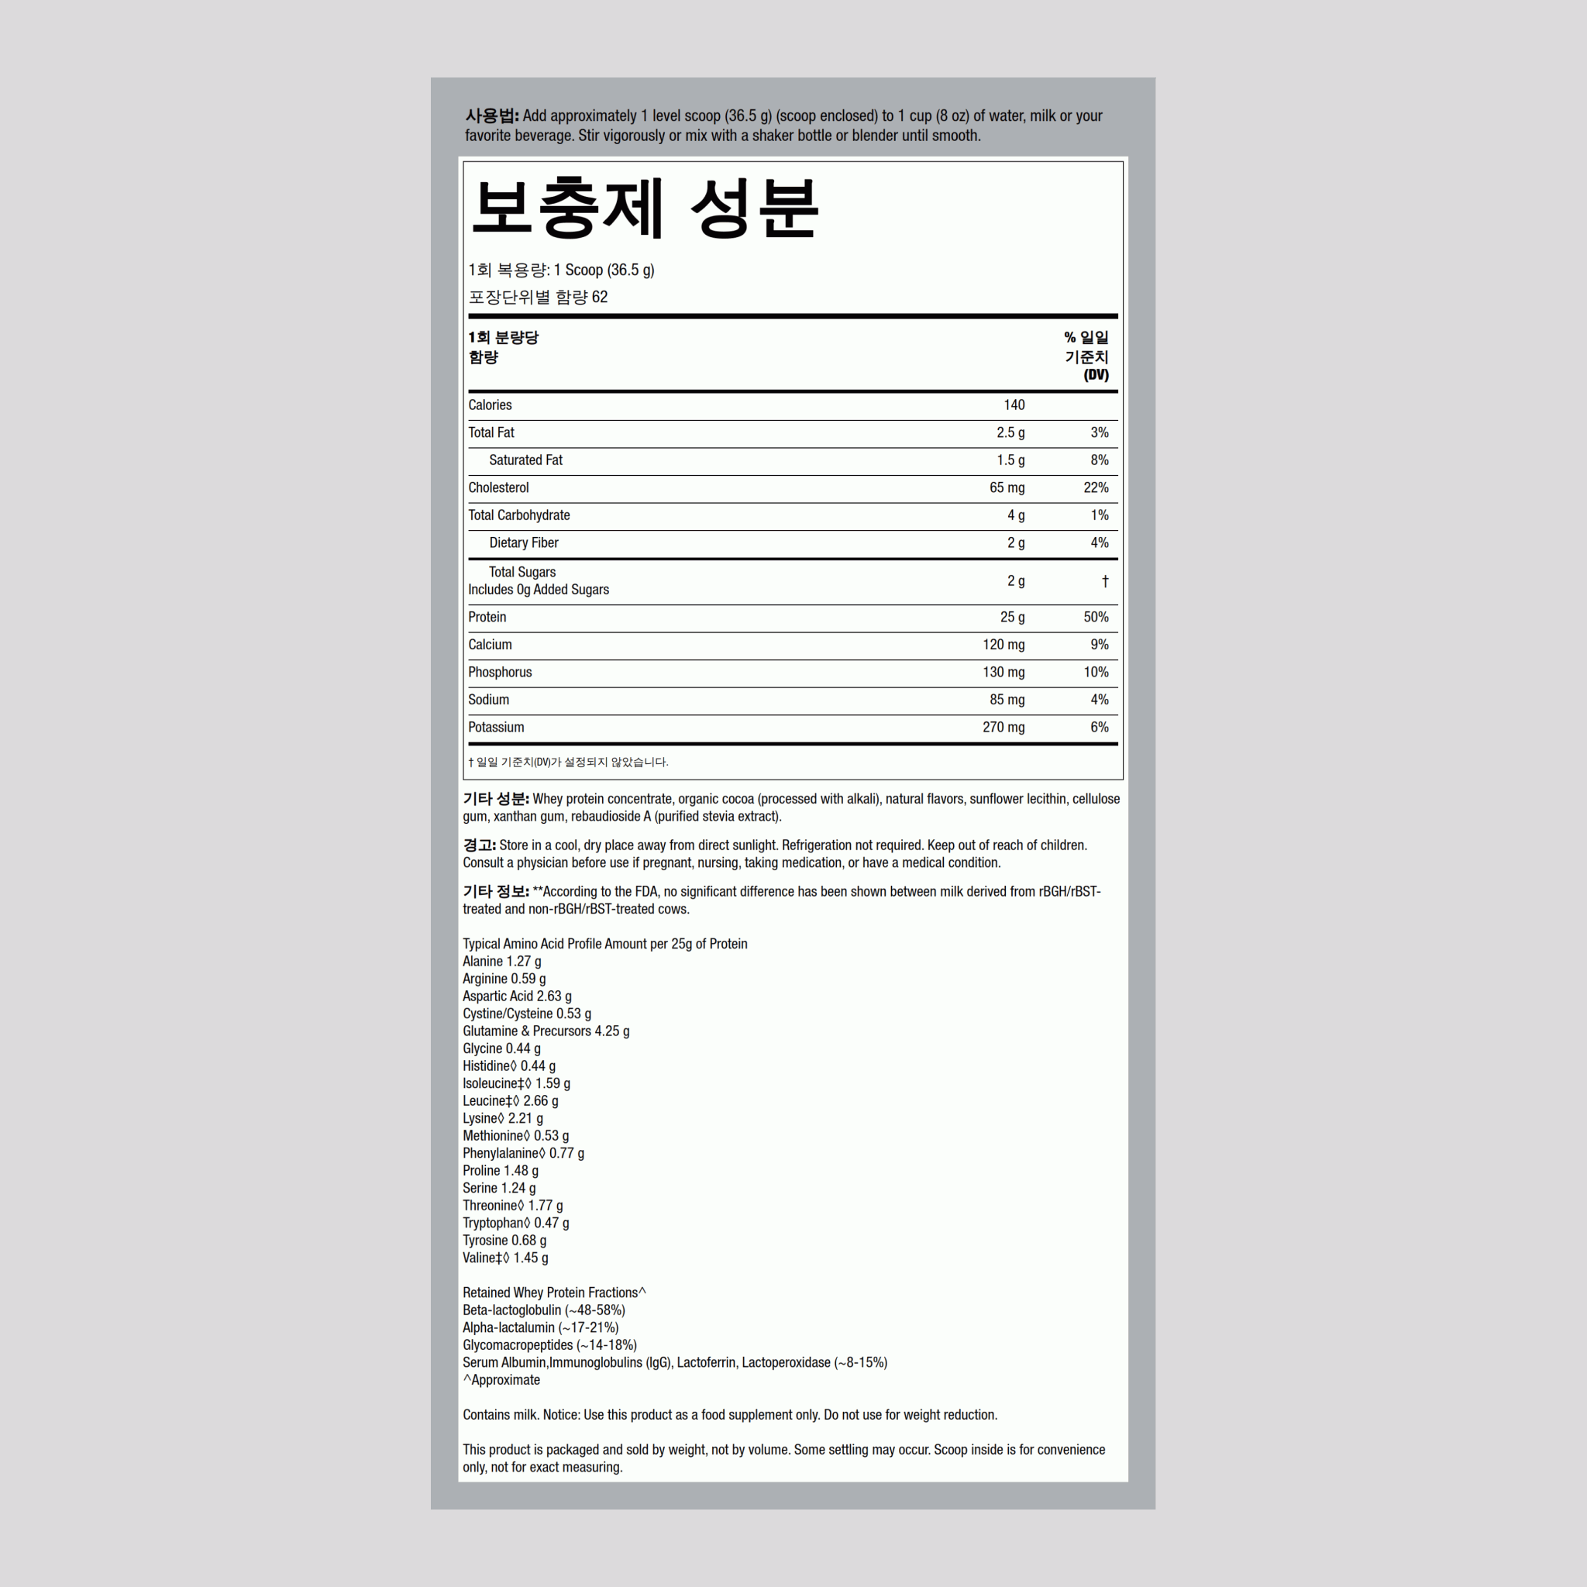1587x1587 pixels.
Task: Click the 'Cholesterol' row label
Action: (498, 488)
